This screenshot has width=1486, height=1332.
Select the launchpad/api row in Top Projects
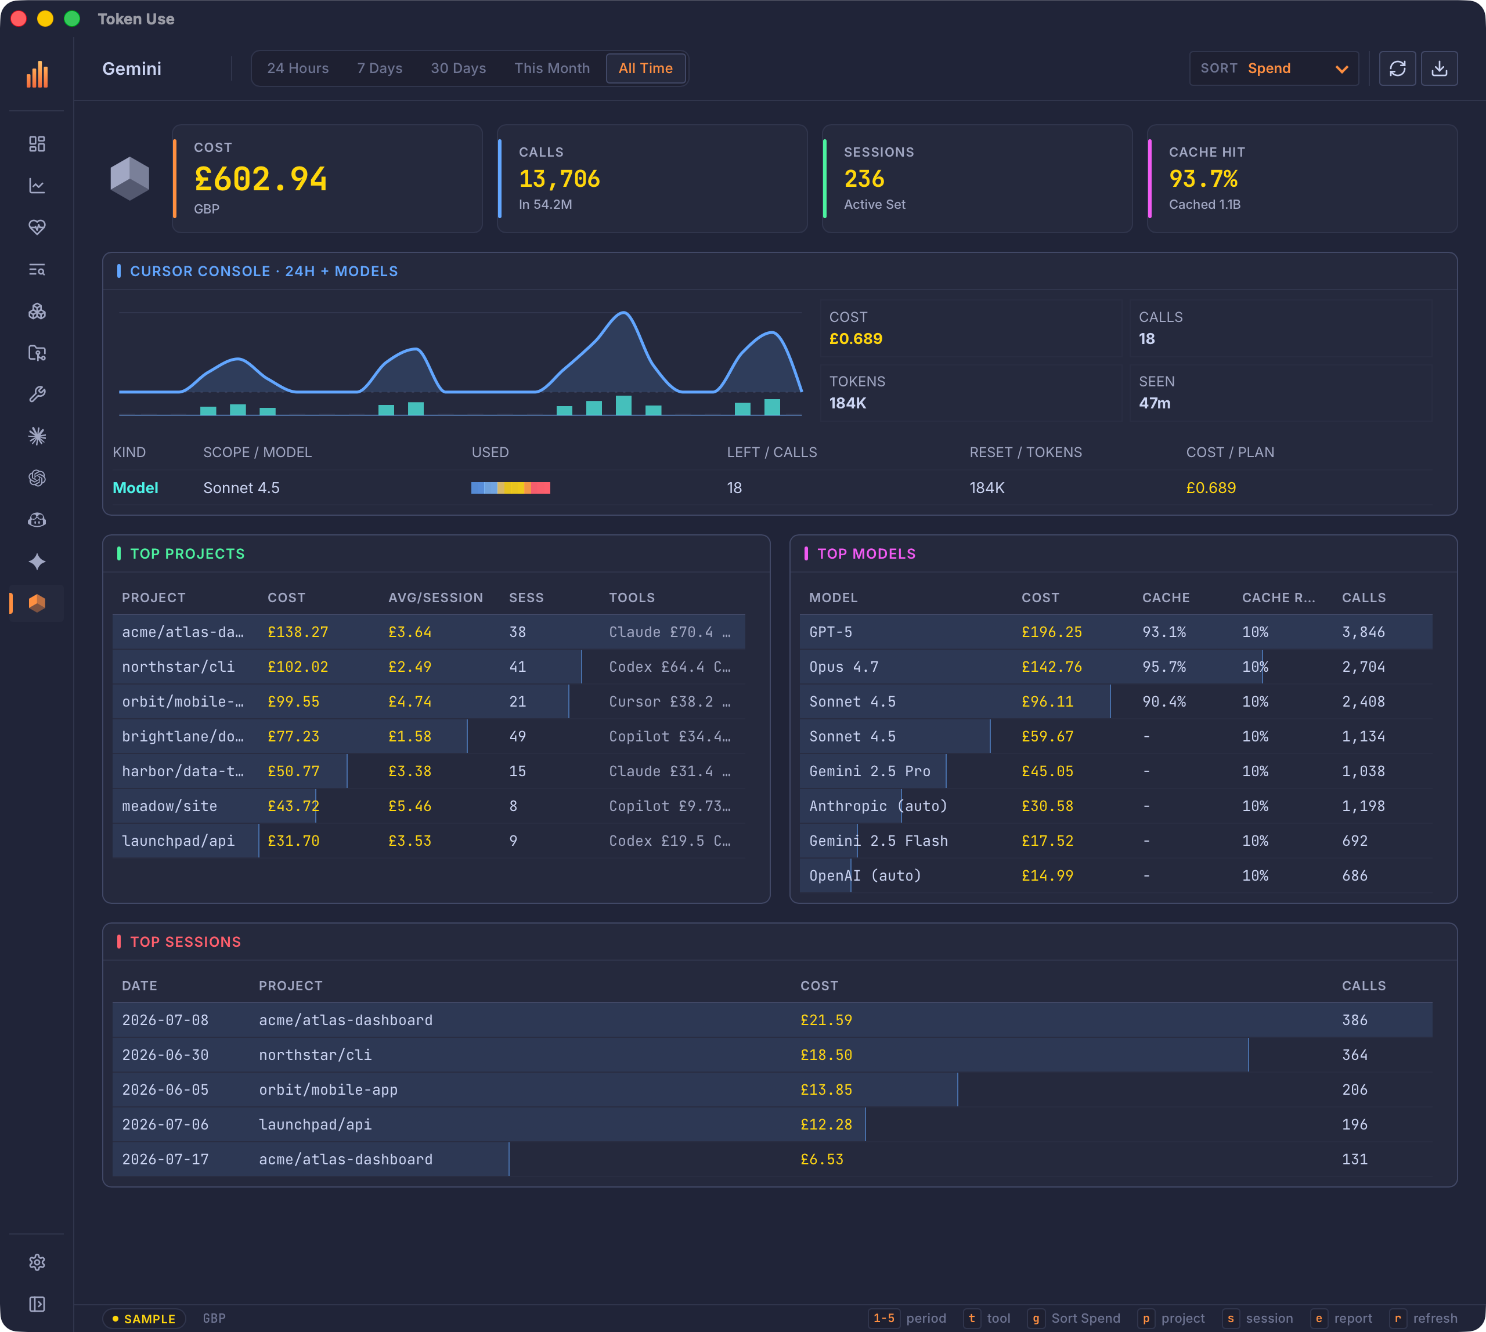(428, 840)
